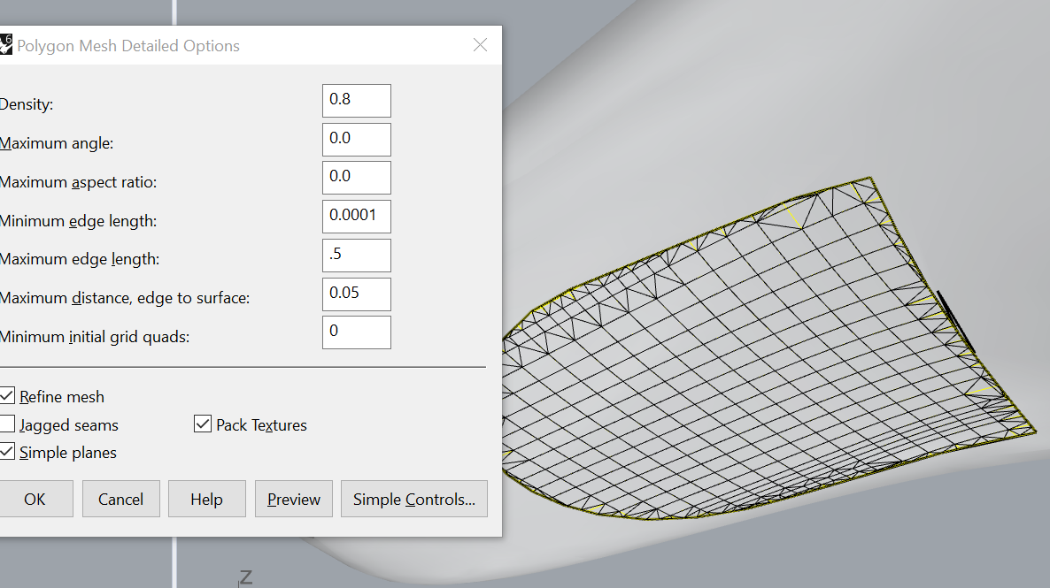Image resolution: width=1050 pixels, height=588 pixels.
Task: Cancel the polygon mesh dialog
Action: coord(120,498)
